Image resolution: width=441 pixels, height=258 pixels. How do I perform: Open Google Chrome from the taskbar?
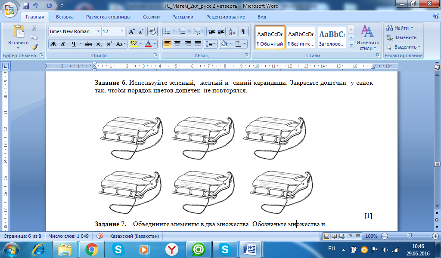pos(91,249)
